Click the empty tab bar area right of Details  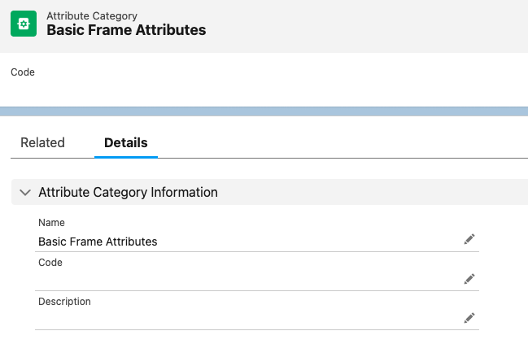click(x=342, y=142)
